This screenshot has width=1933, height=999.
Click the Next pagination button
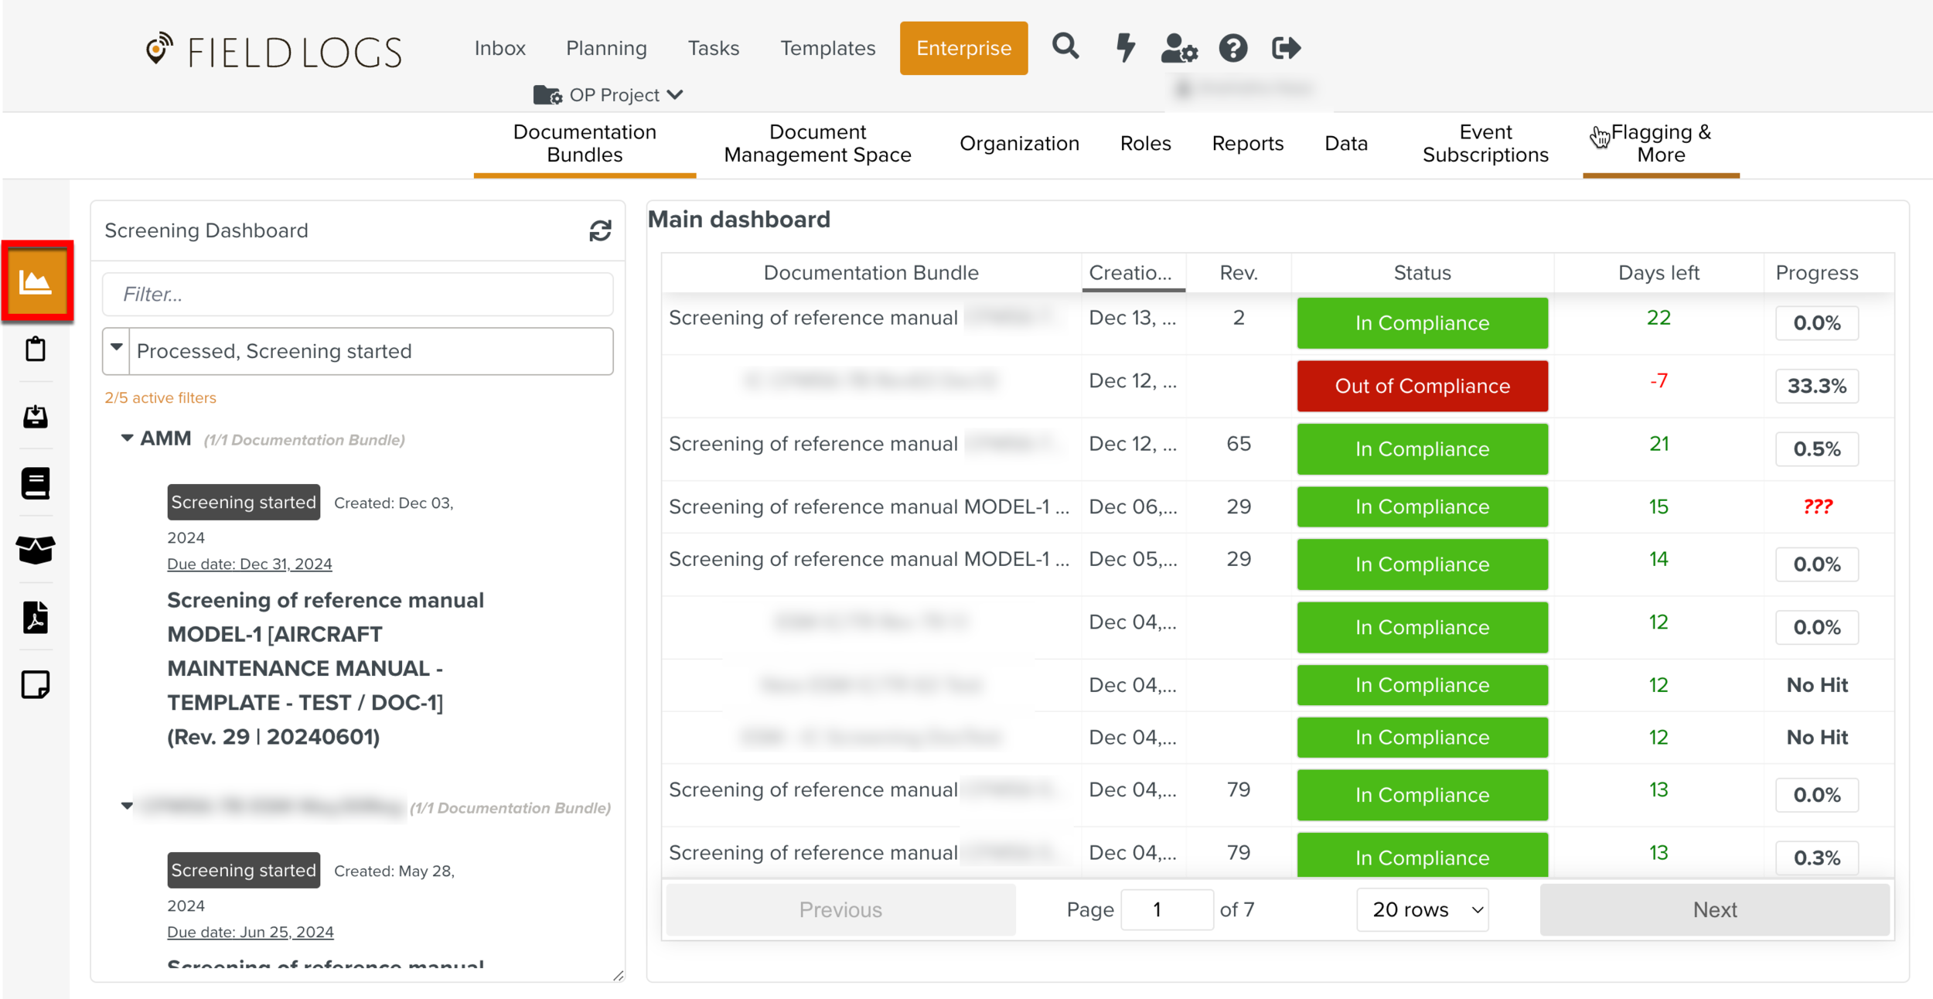pyautogui.click(x=1714, y=909)
